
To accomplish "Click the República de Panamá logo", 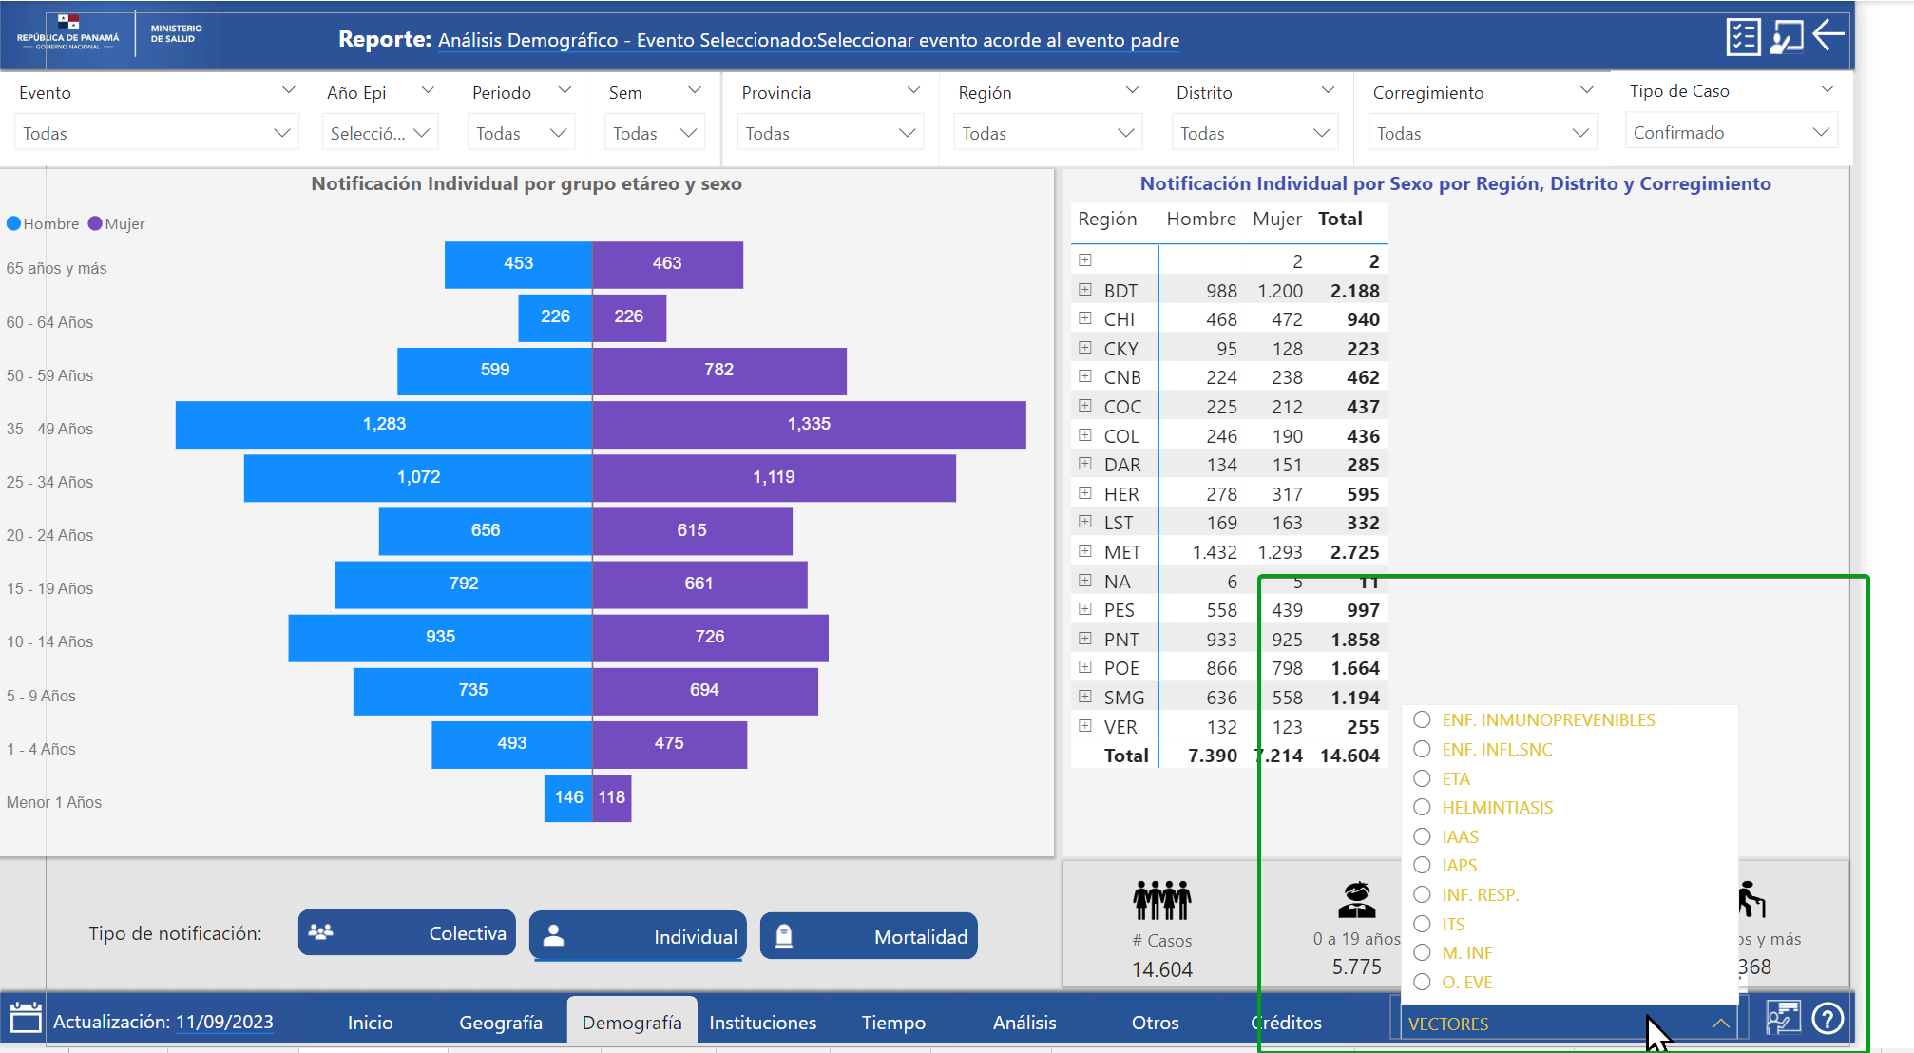I will pos(68,33).
